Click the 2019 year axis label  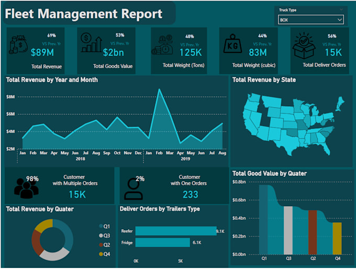tap(185, 159)
